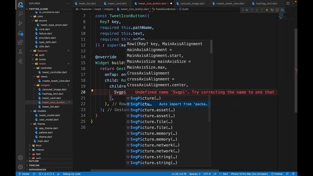The height and width of the screenshot is (176, 313).
Task: Click debug Step Over button
Action: [x=252, y=10]
